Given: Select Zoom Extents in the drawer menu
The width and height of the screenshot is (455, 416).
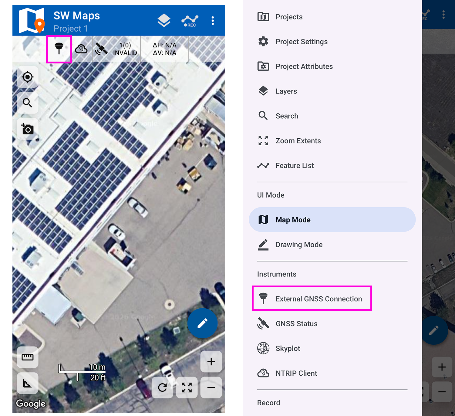Looking at the screenshot, I should [332, 141].
